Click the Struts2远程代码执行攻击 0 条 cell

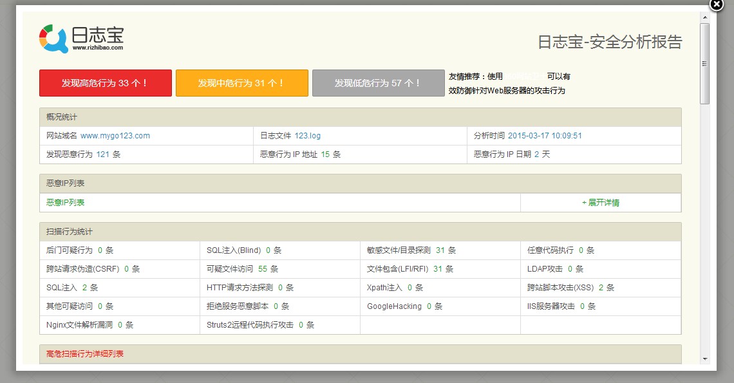click(280, 325)
